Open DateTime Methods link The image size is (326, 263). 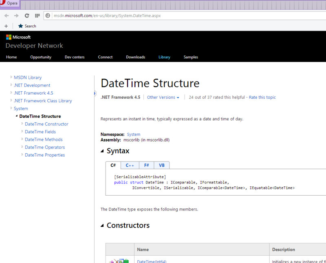[44, 139]
